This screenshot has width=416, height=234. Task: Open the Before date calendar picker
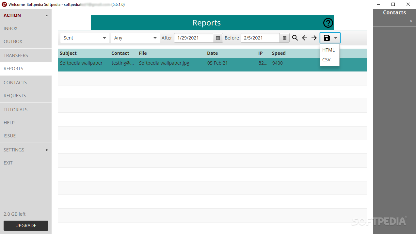(x=284, y=38)
